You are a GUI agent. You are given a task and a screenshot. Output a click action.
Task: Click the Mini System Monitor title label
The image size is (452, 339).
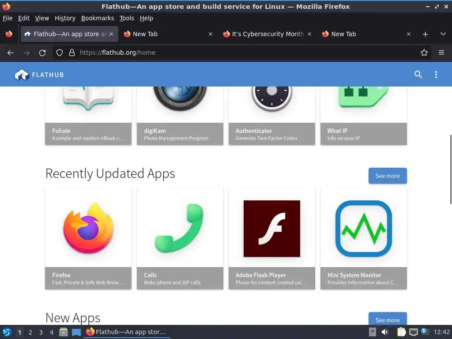click(x=354, y=275)
